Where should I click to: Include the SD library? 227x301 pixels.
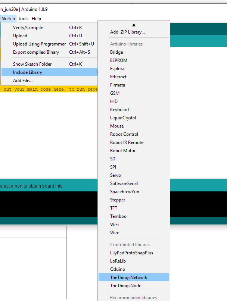click(x=134, y=159)
